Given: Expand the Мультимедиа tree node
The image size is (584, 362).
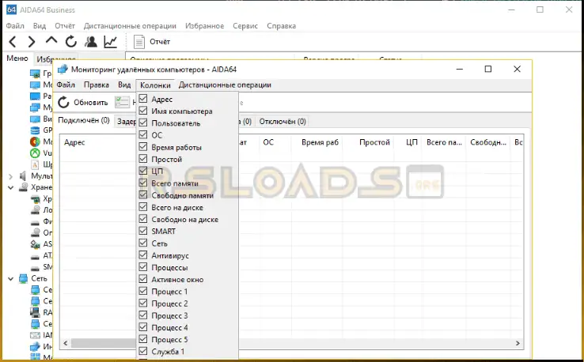Looking at the screenshot, I should pos(10,175).
